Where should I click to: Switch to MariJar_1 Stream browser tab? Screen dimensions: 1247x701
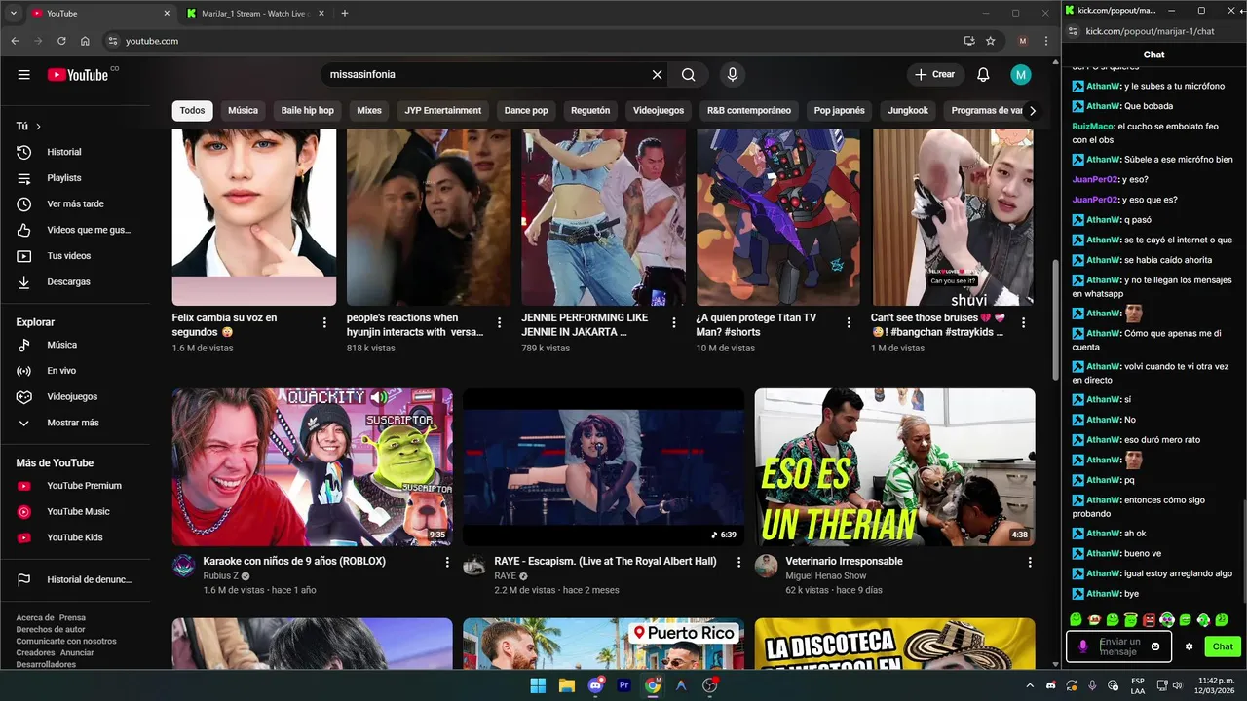pyautogui.click(x=255, y=14)
